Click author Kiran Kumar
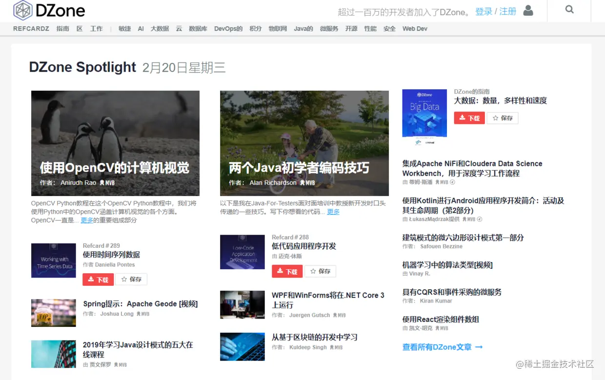 pyautogui.click(x=436, y=301)
